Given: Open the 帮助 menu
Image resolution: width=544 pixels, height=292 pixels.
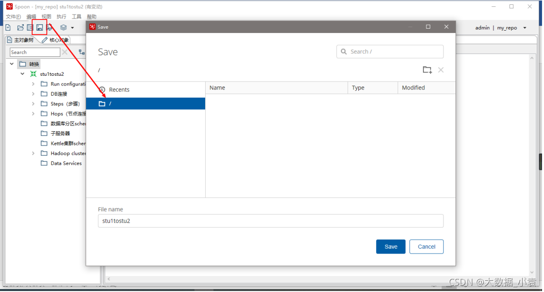Looking at the screenshot, I should 91,17.
